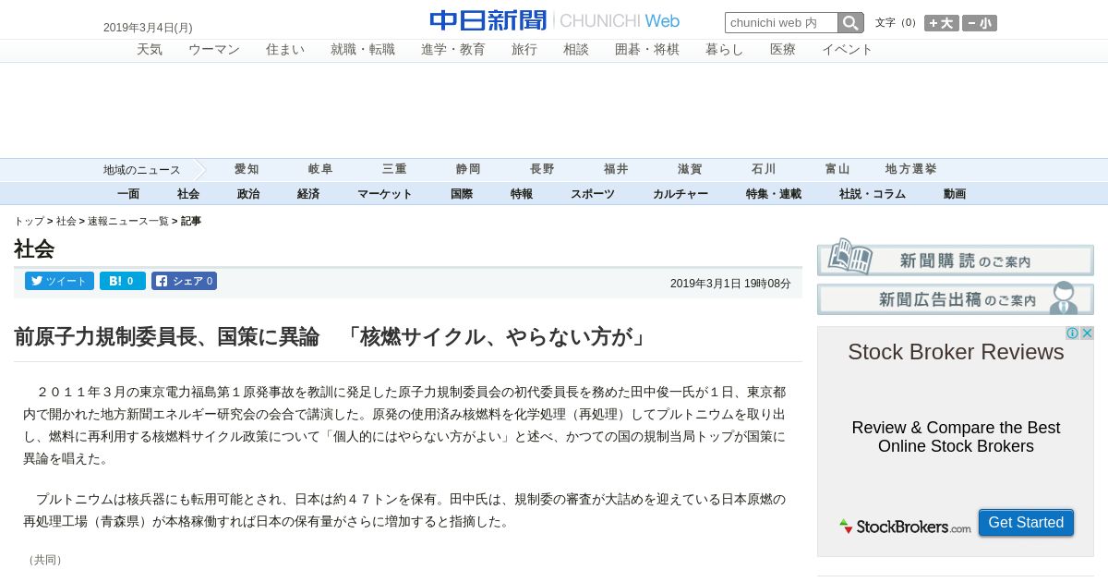
Task: Go to 政治 category
Action: [x=248, y=194]
